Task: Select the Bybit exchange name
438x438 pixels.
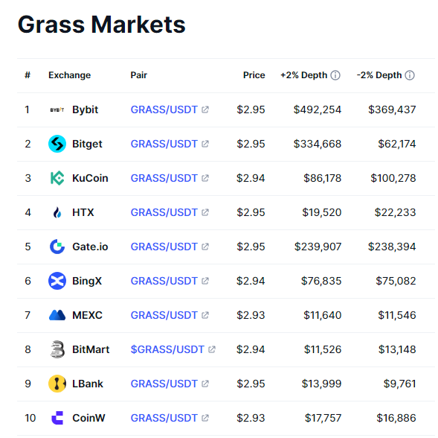Action: [86, 110]
